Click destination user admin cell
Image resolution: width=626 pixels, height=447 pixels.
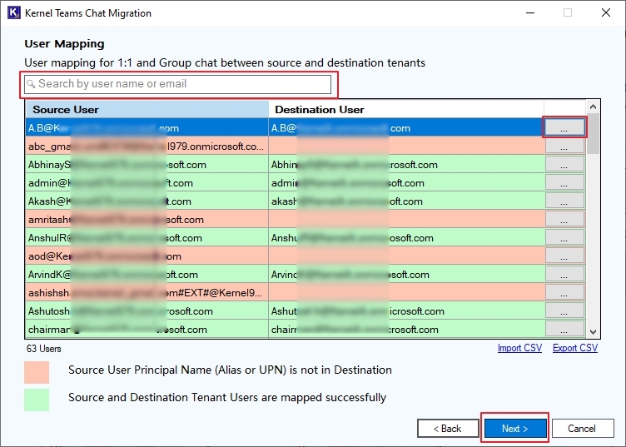(406, 183)
